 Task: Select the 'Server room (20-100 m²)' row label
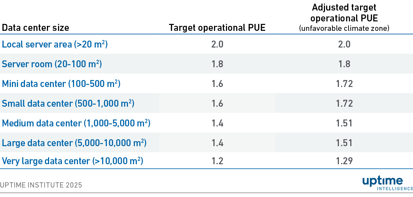click(x=52, y=64)
